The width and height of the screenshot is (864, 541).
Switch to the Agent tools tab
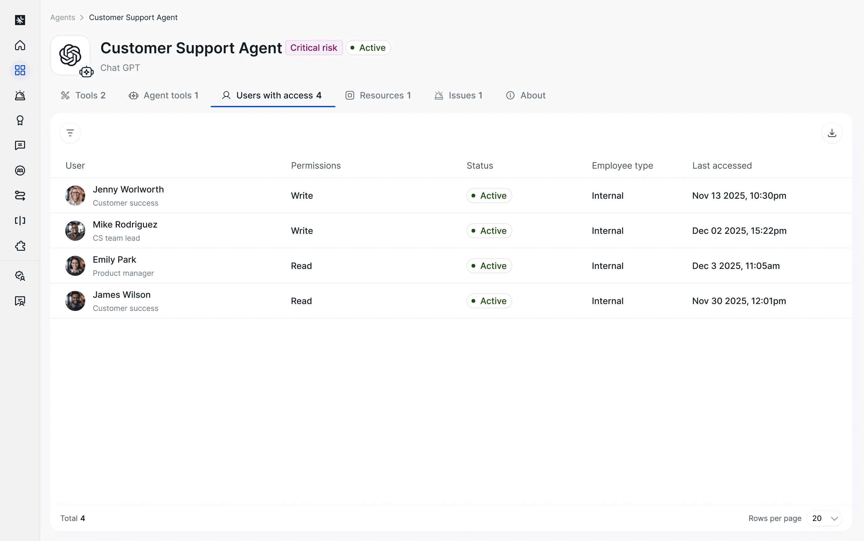(x=164, y=96)
